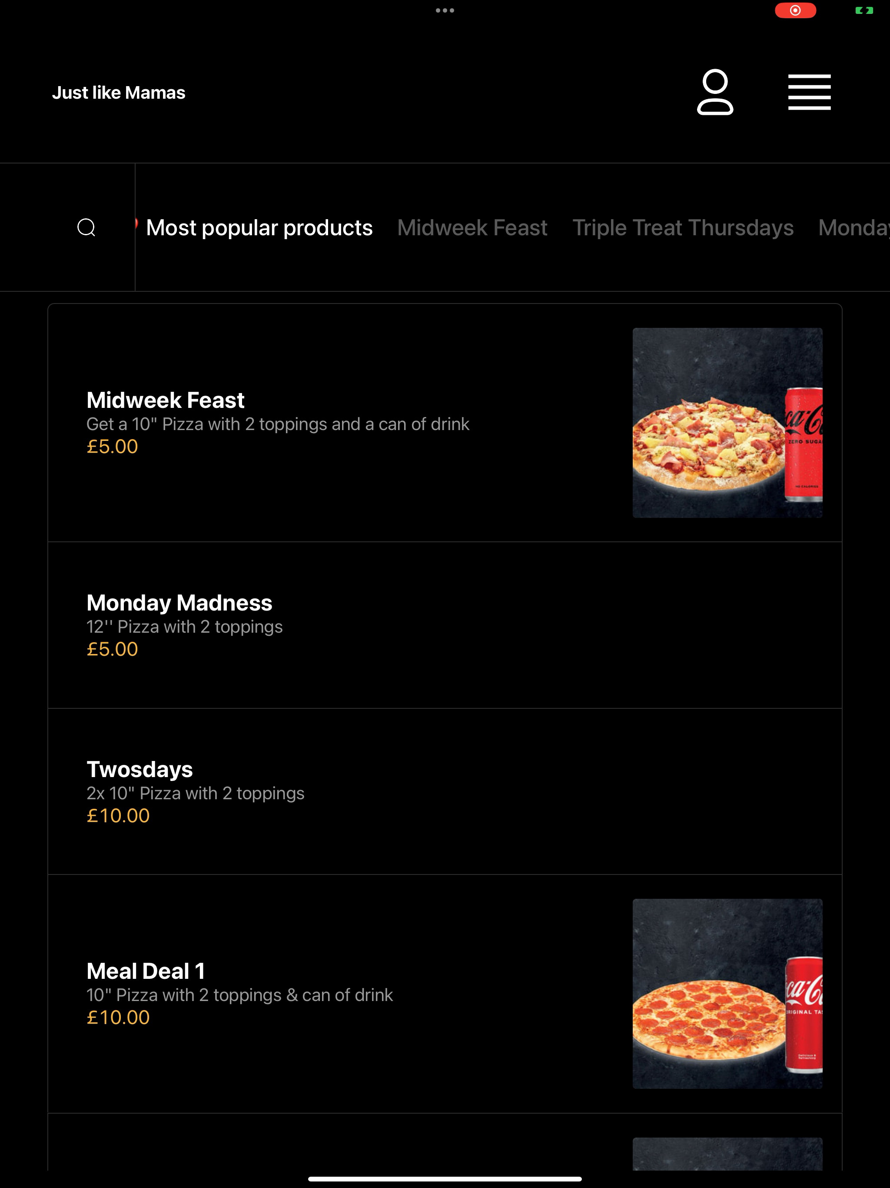
Task: Open the Midweek Feast product item
Action: [445, 423]
